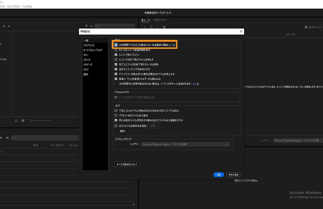Viewport: 323px width, 209px height.
Task: Toggle 並列エンコーディングを有効にする checkbox
Action: (116, 69)
